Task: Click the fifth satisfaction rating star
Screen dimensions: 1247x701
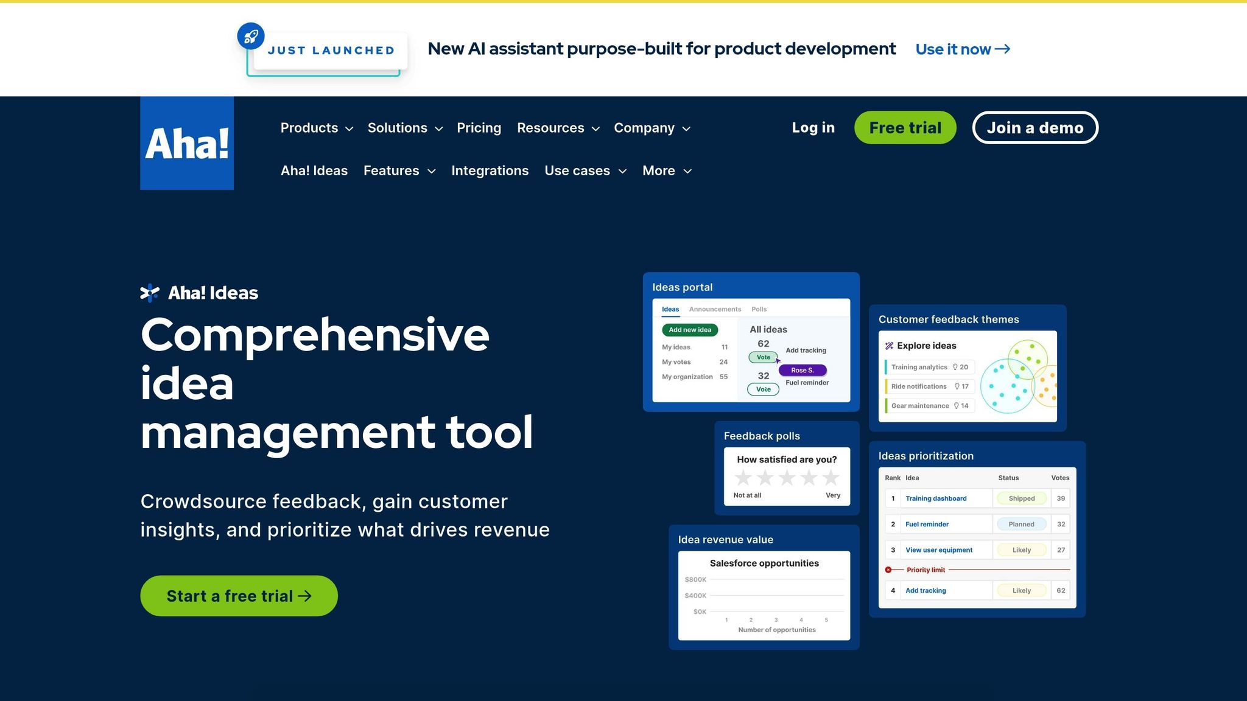Action: 831,478
